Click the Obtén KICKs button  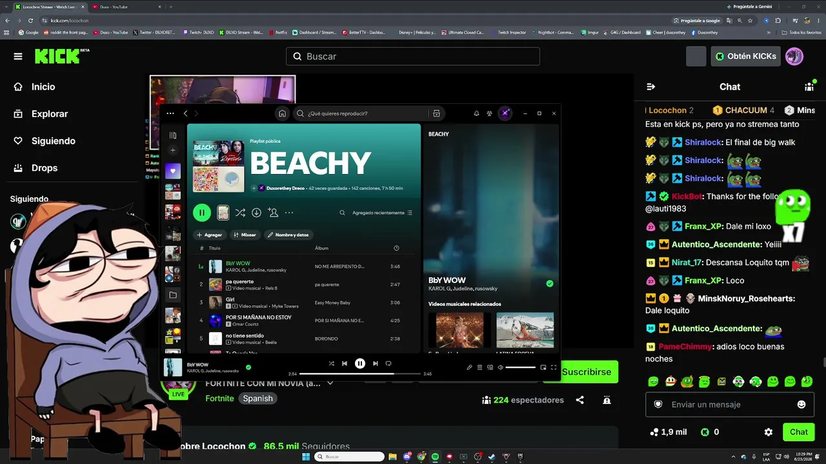745,56
